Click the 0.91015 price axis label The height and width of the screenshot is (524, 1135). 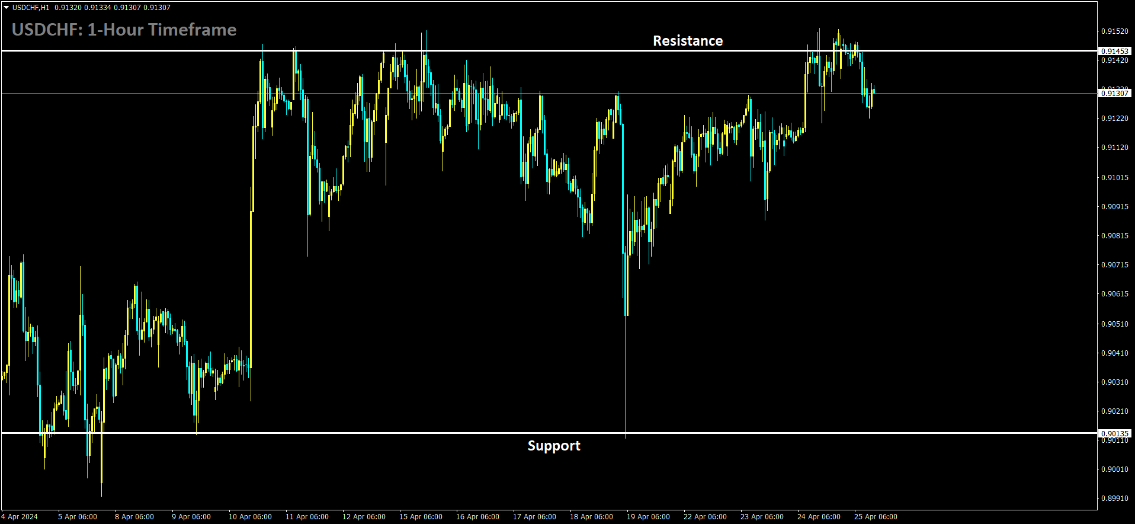click(1114, 178)
